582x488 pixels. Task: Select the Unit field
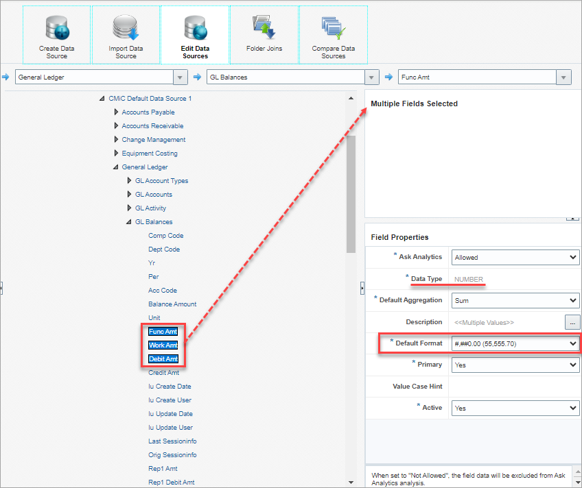154,318
